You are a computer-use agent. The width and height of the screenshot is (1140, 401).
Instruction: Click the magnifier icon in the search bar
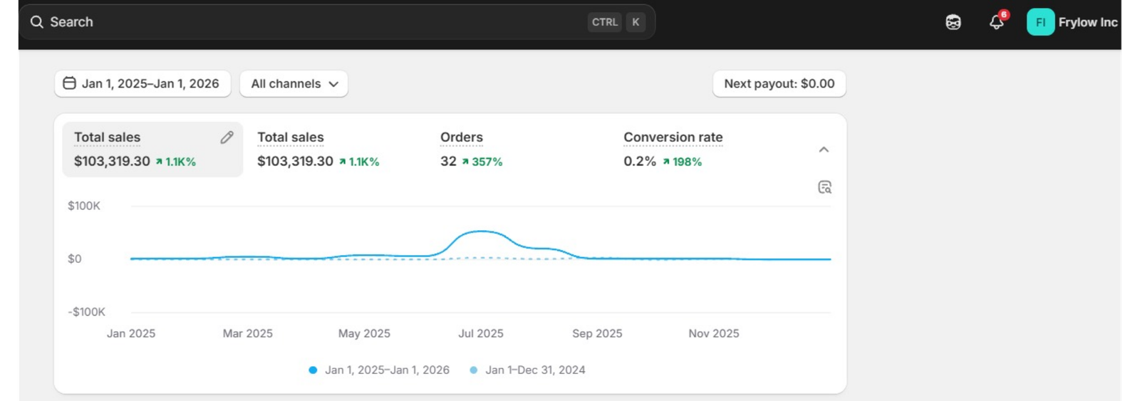tap(36, 22)
